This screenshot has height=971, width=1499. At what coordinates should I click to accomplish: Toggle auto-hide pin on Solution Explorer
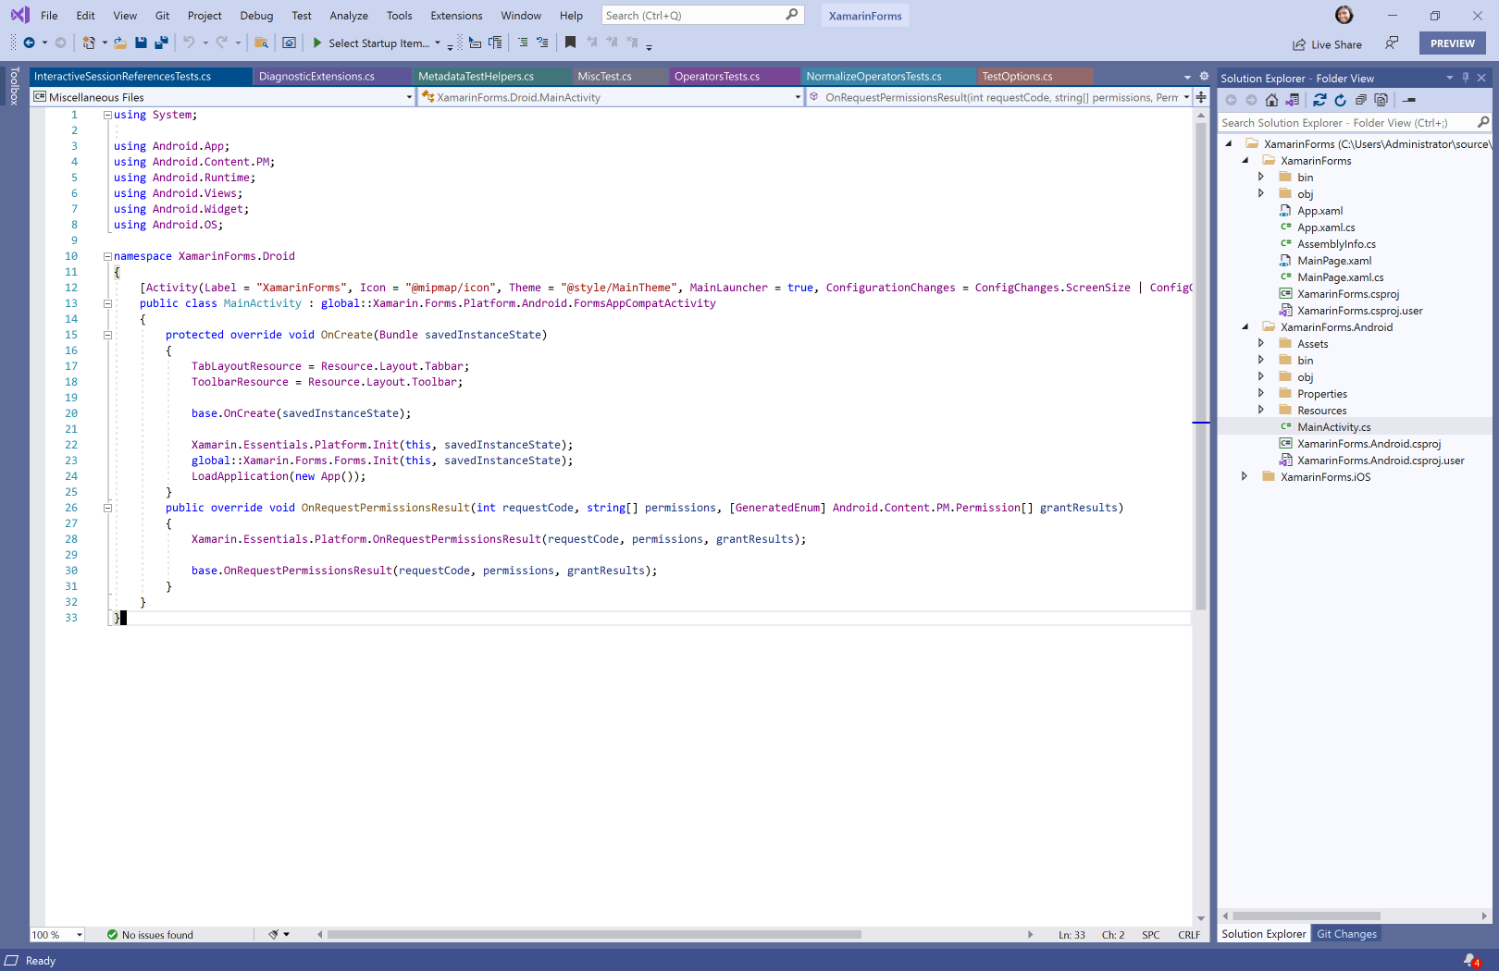[1466, 78]
